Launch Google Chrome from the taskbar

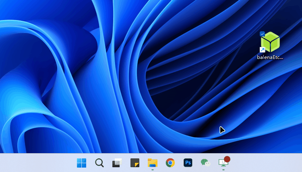[170, 163]
